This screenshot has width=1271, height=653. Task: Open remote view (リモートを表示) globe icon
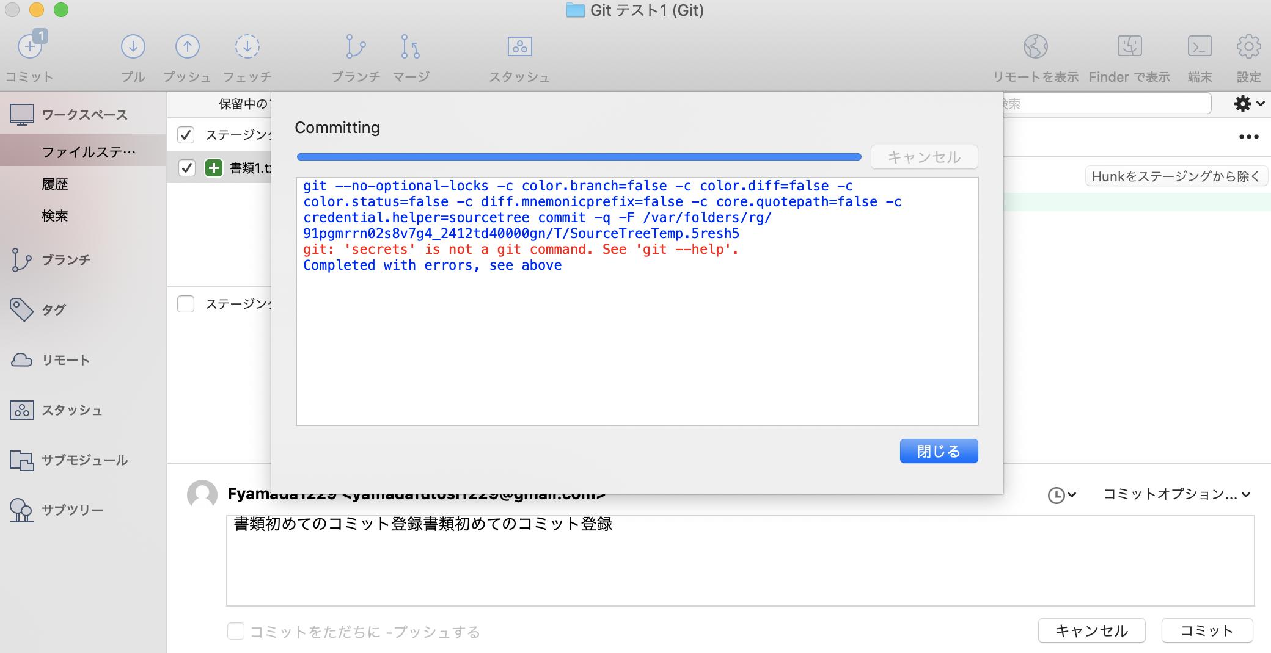[1035, 46]
